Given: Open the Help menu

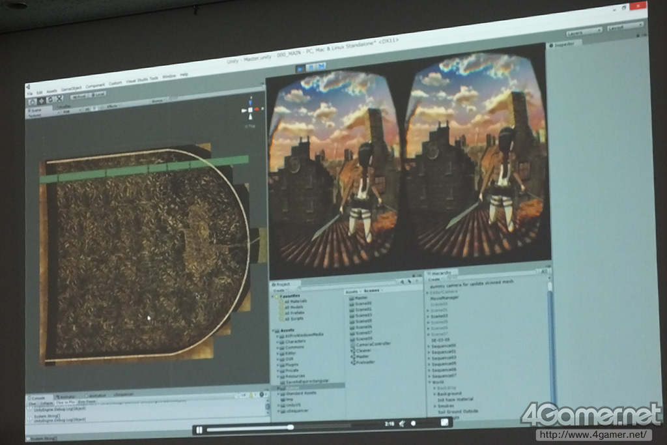Looking at the screenshot, I should point(184,74).
